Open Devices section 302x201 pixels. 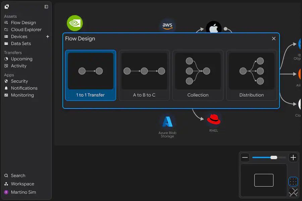tap(19, 37)
